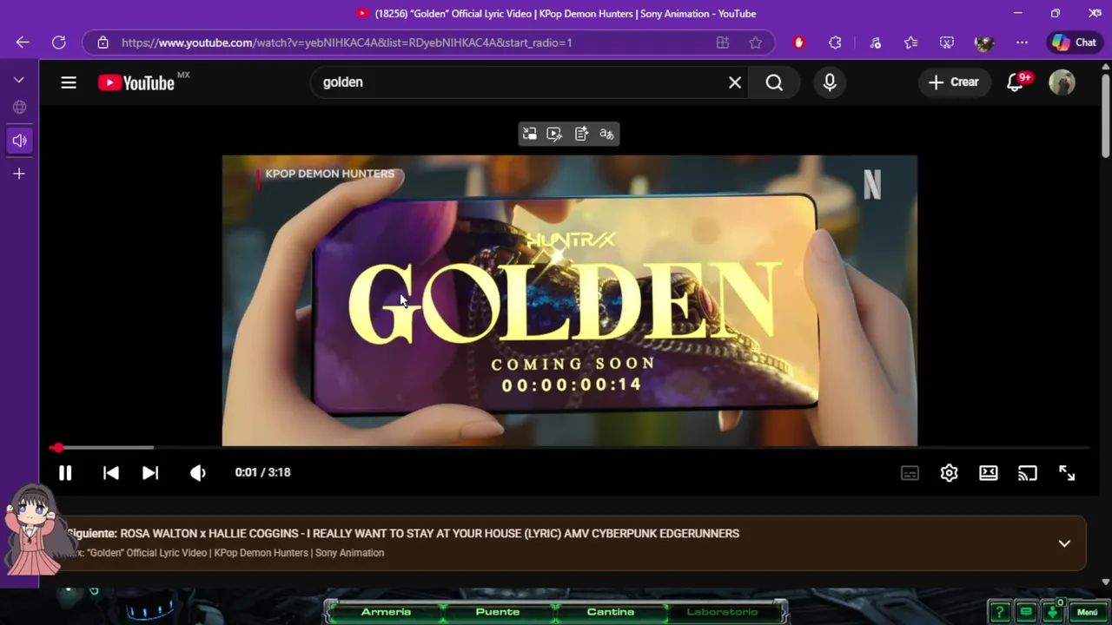The width and height of the screenshot is (1112, 625).
Task: Expand the Siguiente playlist panel chevron
Action: coord(1064,543)
